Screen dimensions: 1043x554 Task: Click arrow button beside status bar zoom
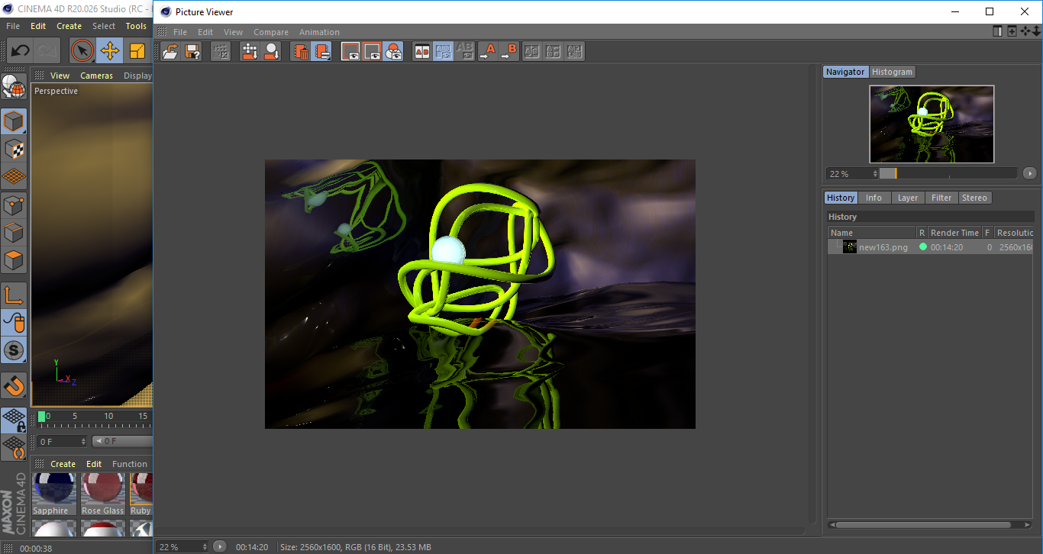pyautogui.click(x=220, y=546)
